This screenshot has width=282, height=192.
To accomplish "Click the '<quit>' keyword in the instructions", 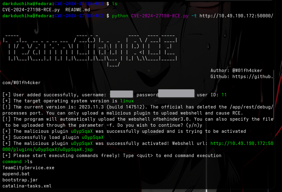I will 145,156.
